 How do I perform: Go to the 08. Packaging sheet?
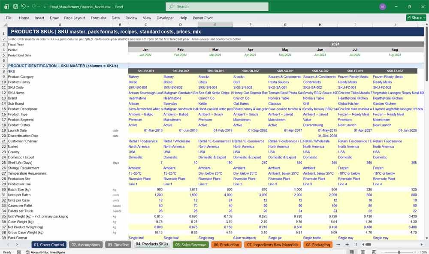pyautogui.click(x=318, y=245)
